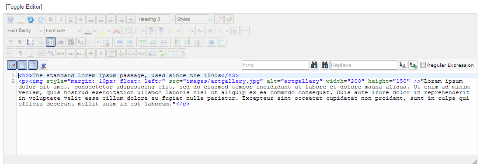This screenshot has width=480, height=166.
Task: Click the spellcheck abc icon
Action: (161, 53)
